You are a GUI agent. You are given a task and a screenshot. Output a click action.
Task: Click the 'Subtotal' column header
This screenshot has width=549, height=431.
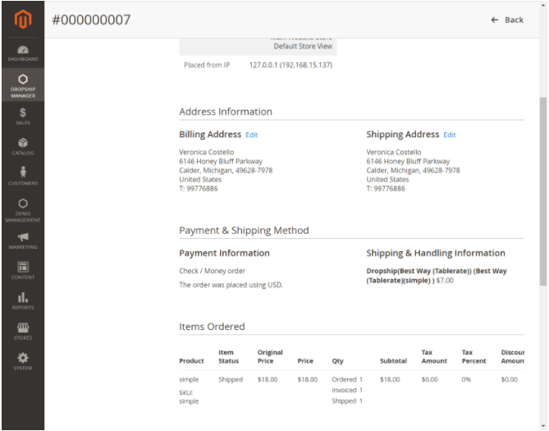tap(393, 361)
